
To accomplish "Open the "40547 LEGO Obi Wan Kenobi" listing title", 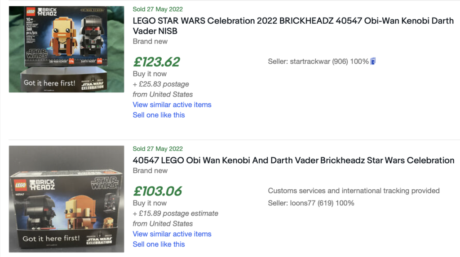I will click(x=293, y=160).
